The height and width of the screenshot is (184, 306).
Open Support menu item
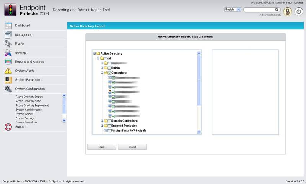[x=21, y=127]
